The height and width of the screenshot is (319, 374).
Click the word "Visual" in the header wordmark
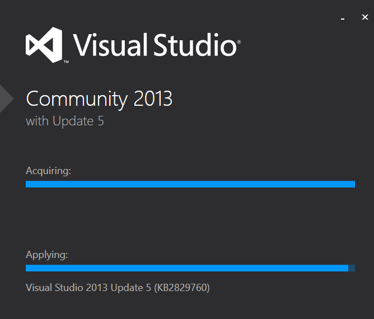pos(110,45)
